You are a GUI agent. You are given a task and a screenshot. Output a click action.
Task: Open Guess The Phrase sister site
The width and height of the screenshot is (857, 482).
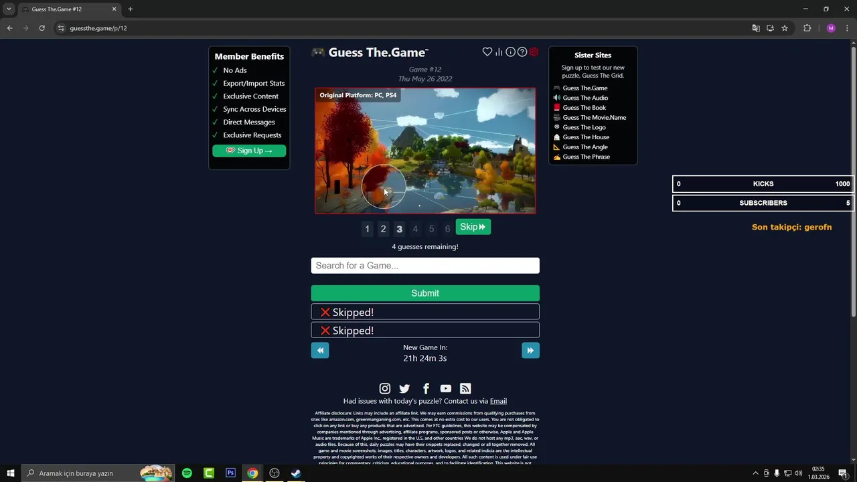586,157
